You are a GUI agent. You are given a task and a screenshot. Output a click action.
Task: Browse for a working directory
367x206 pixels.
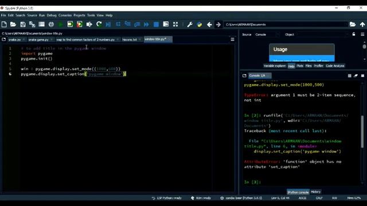tap(353, 24)
